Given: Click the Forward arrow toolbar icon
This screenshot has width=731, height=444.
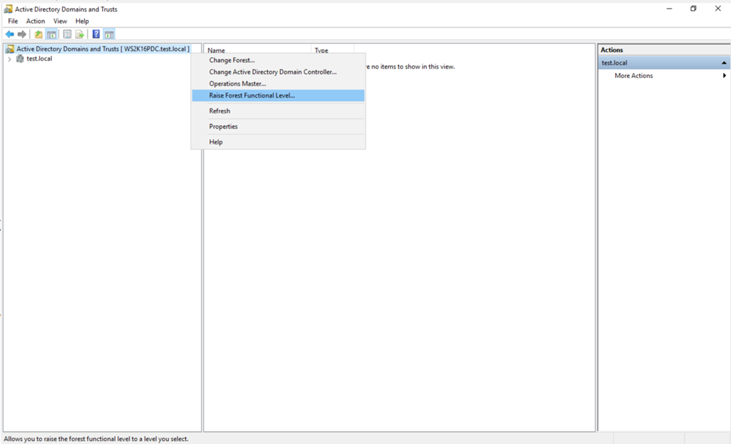Looking at the screenshot, I should [22, 34].
